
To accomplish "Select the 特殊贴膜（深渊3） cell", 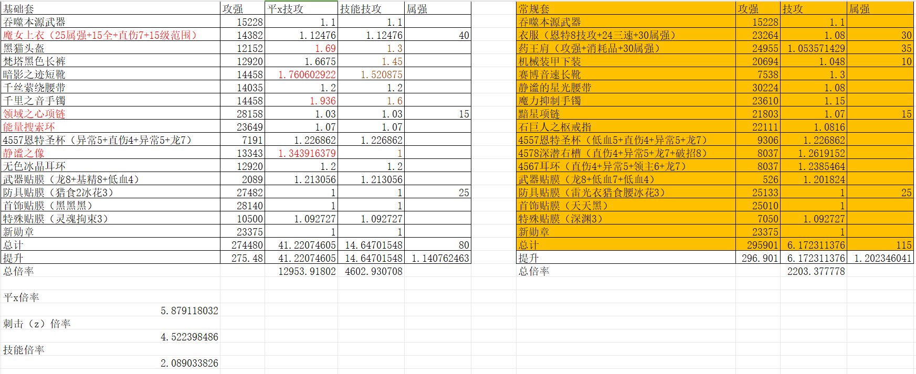I will tap(626, 219).
